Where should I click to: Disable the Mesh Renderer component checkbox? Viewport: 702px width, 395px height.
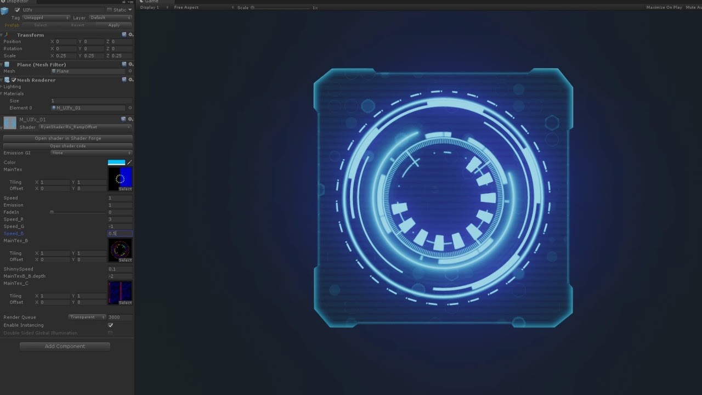click(x=14, y=80)
